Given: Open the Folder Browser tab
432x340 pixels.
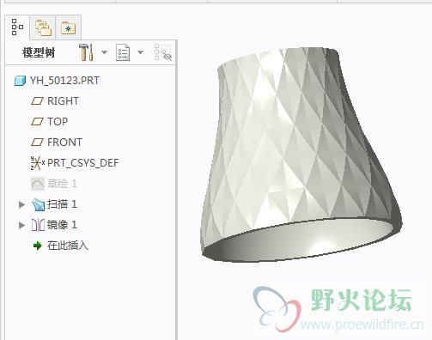Looking at the screenshot, I should pos(43,27).
